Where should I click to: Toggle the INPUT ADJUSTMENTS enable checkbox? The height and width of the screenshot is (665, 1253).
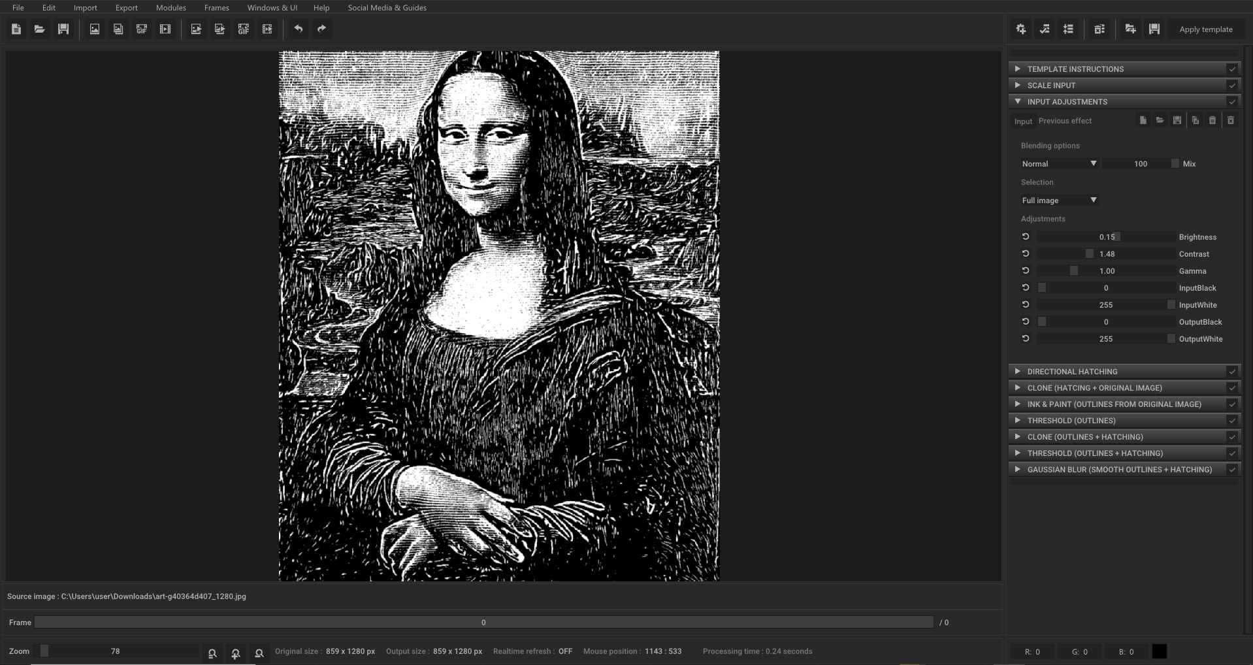click(x=1233, y=101)
